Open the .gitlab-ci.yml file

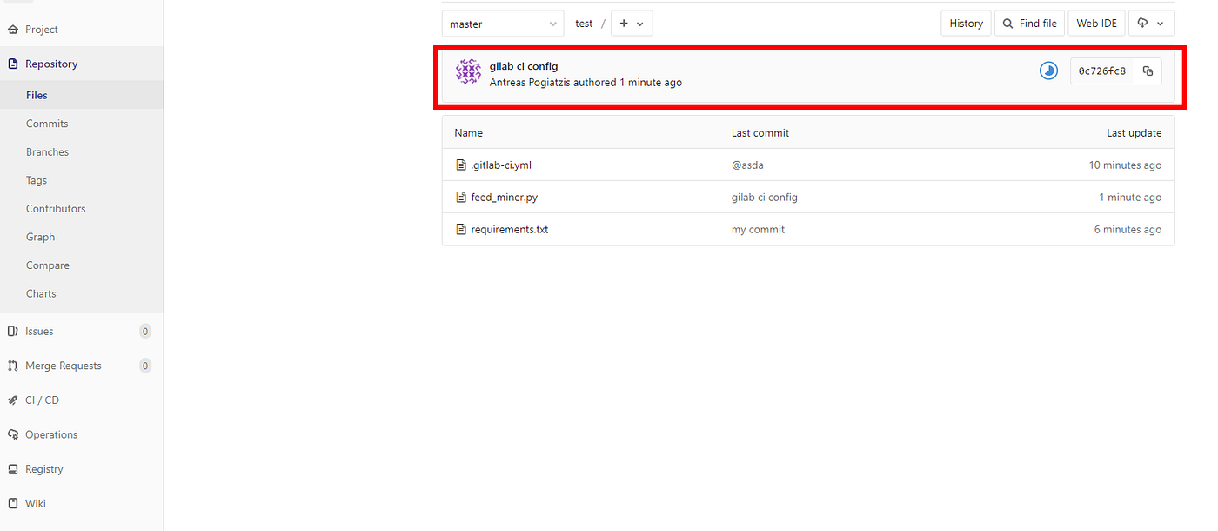click(x=501, y=165)
